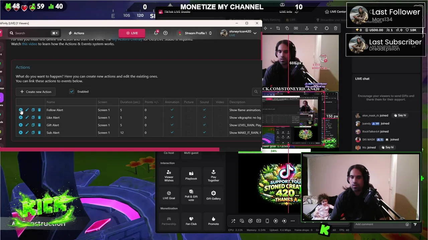This screenshot has height=240, width=428.
Task: Toggle Animation checkbox for Follow Alert
Action: point(172,110)
